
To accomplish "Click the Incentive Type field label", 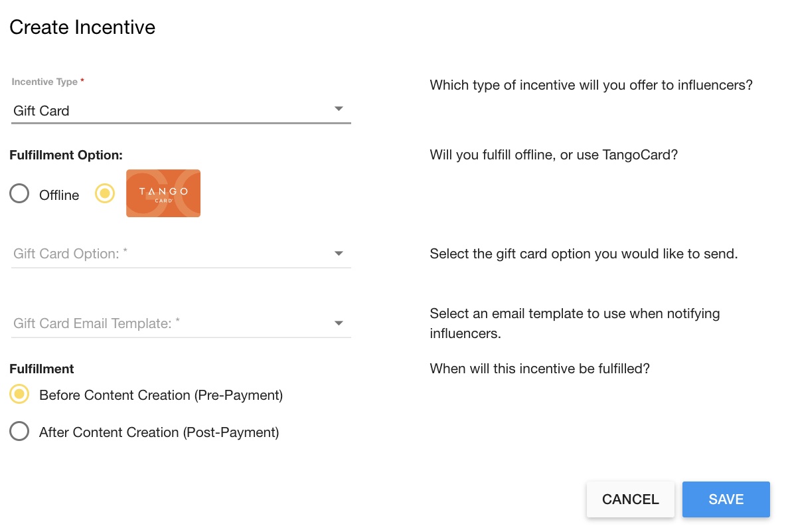I will 45,82.
